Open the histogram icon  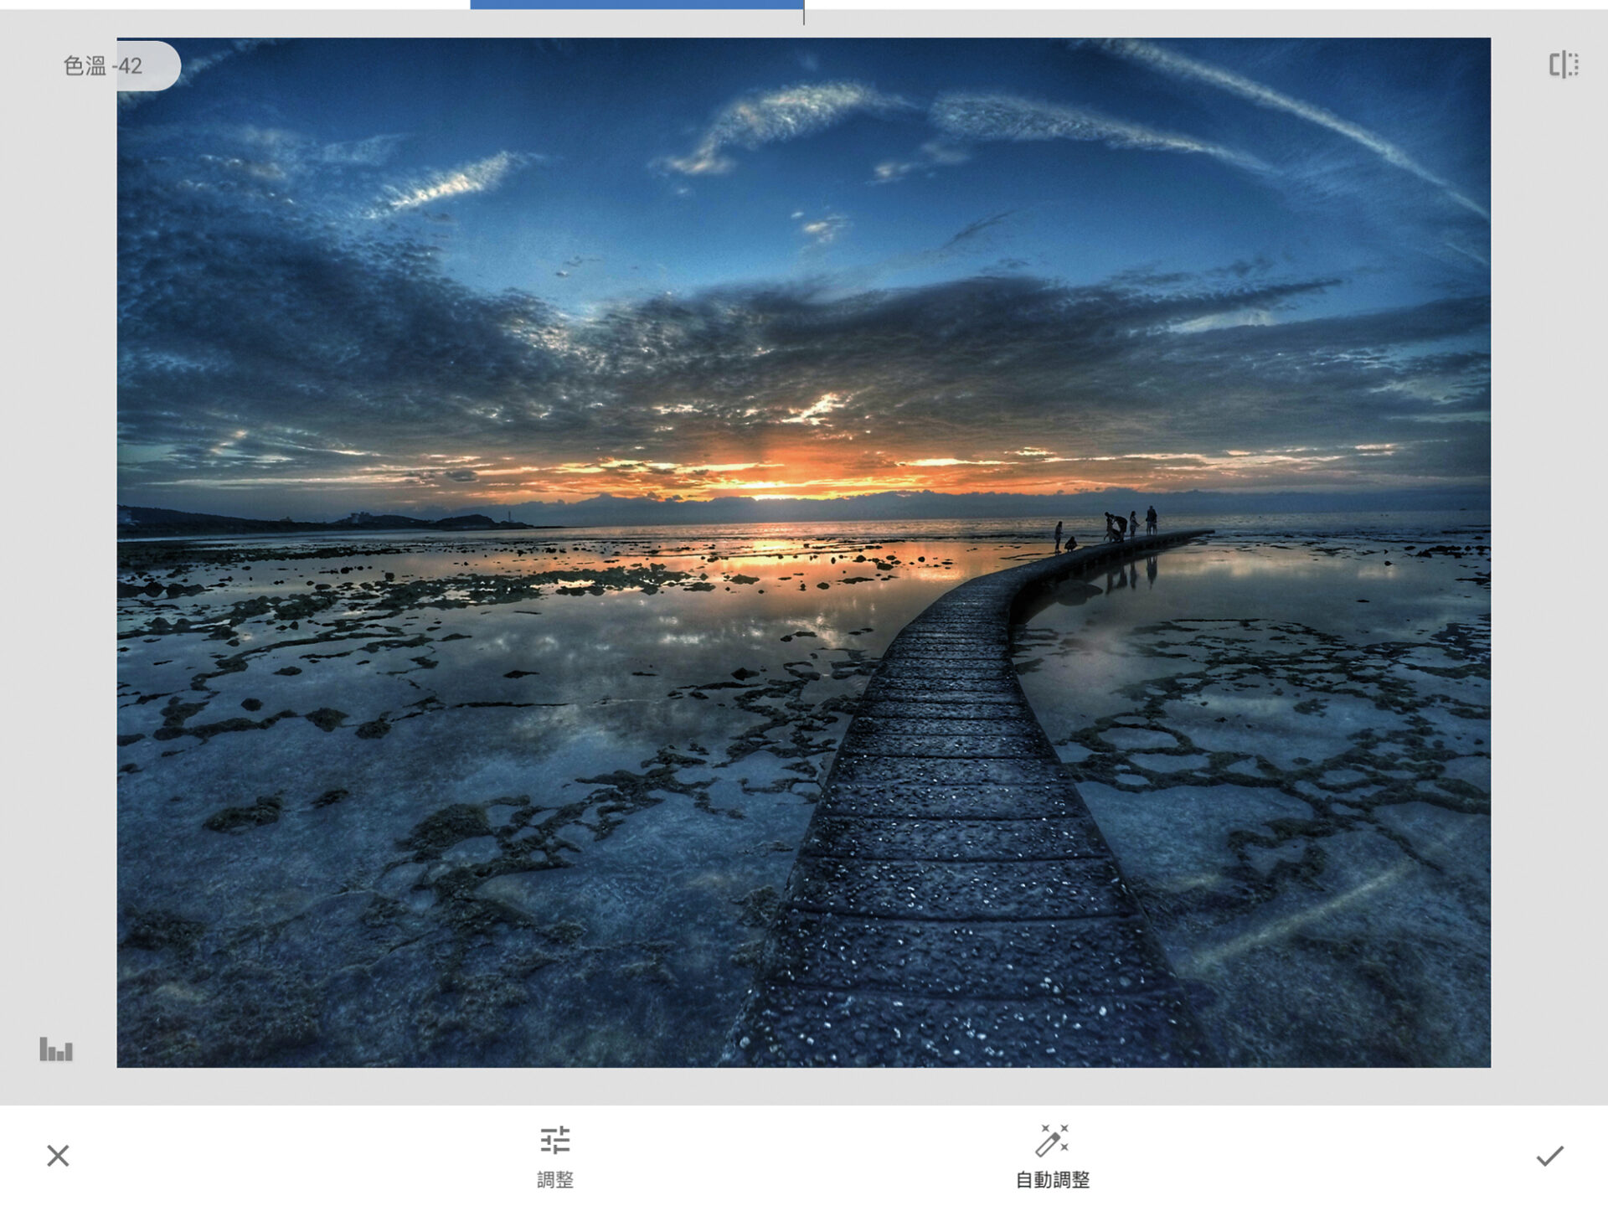point(56,1049)
